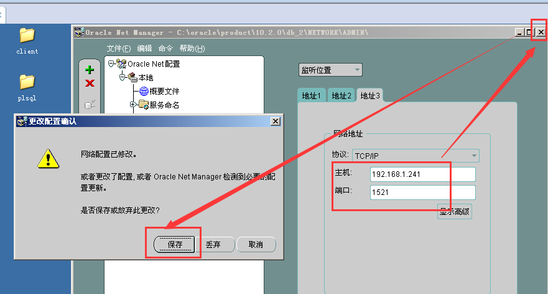This screenshot has width=548, height=294.
Task: Click the 网络配置已修改 message text
Action: [x=109, y=154]
